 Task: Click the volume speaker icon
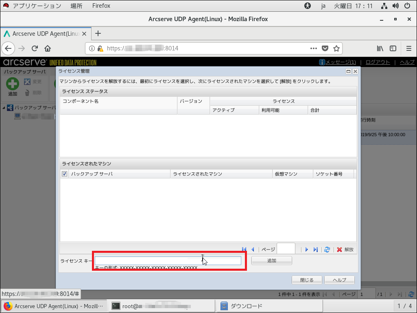(x=395, y=6)
